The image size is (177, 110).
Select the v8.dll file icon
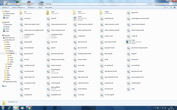128,89
